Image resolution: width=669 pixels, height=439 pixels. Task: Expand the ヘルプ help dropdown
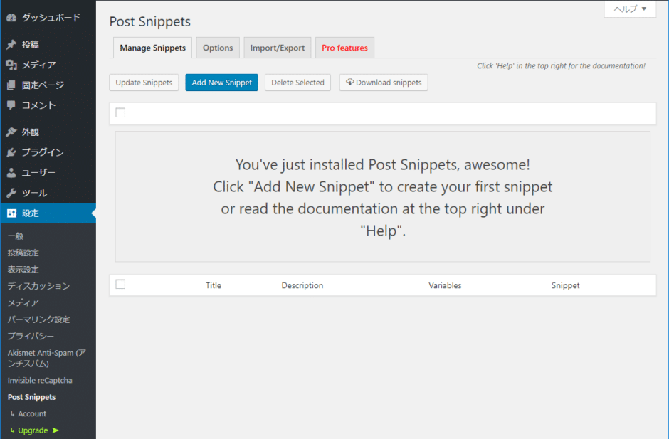pos(630,9)
